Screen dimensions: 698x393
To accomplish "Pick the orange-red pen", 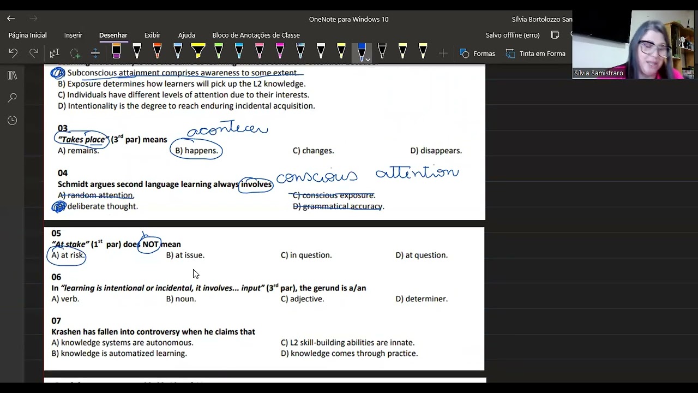I will 157,52.
